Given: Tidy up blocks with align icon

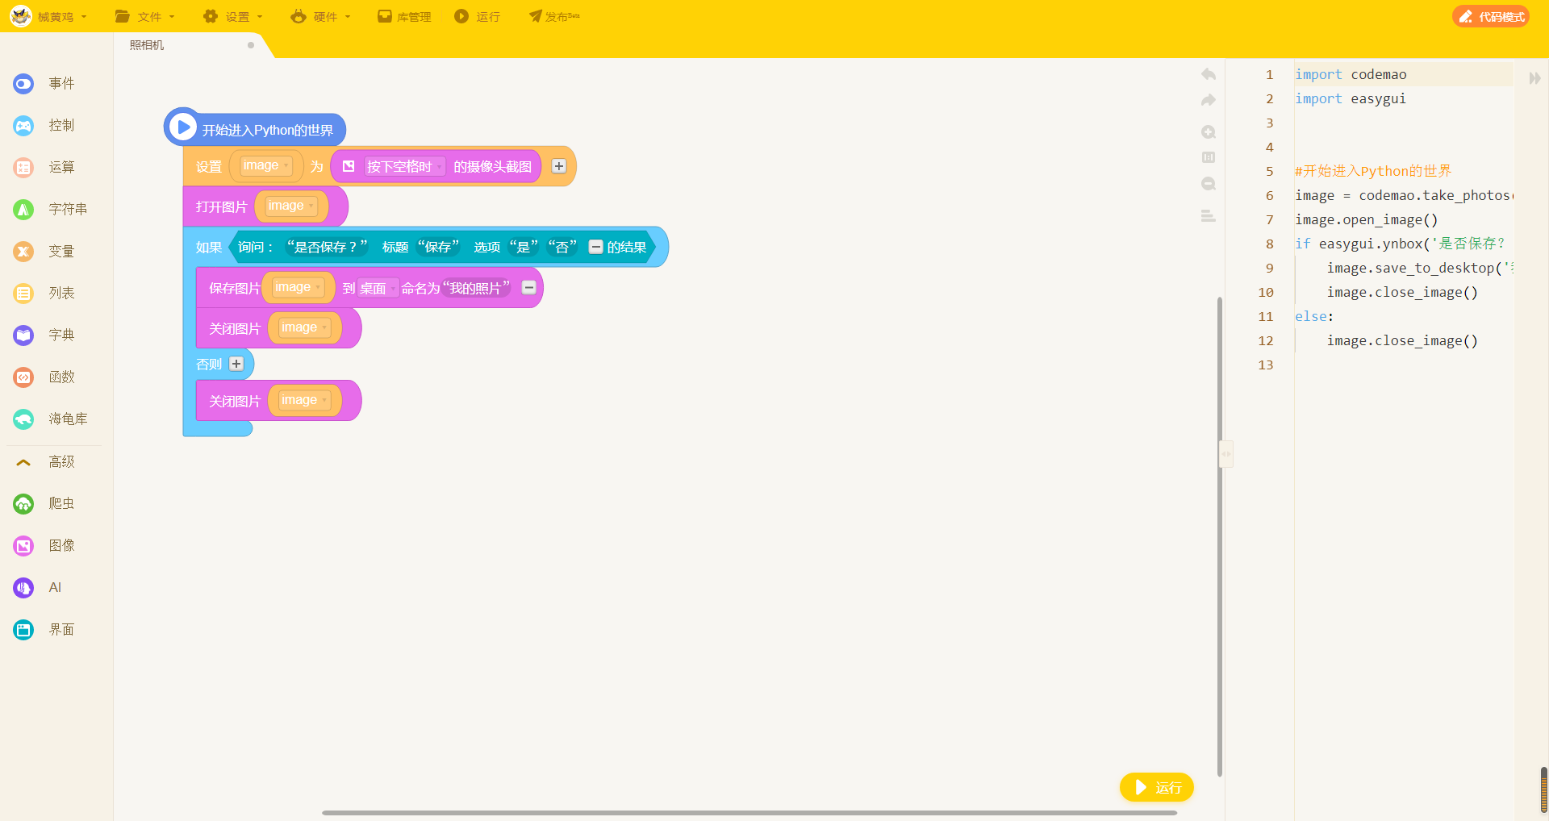Looking at the screenshot, I should click(1208, 215).
